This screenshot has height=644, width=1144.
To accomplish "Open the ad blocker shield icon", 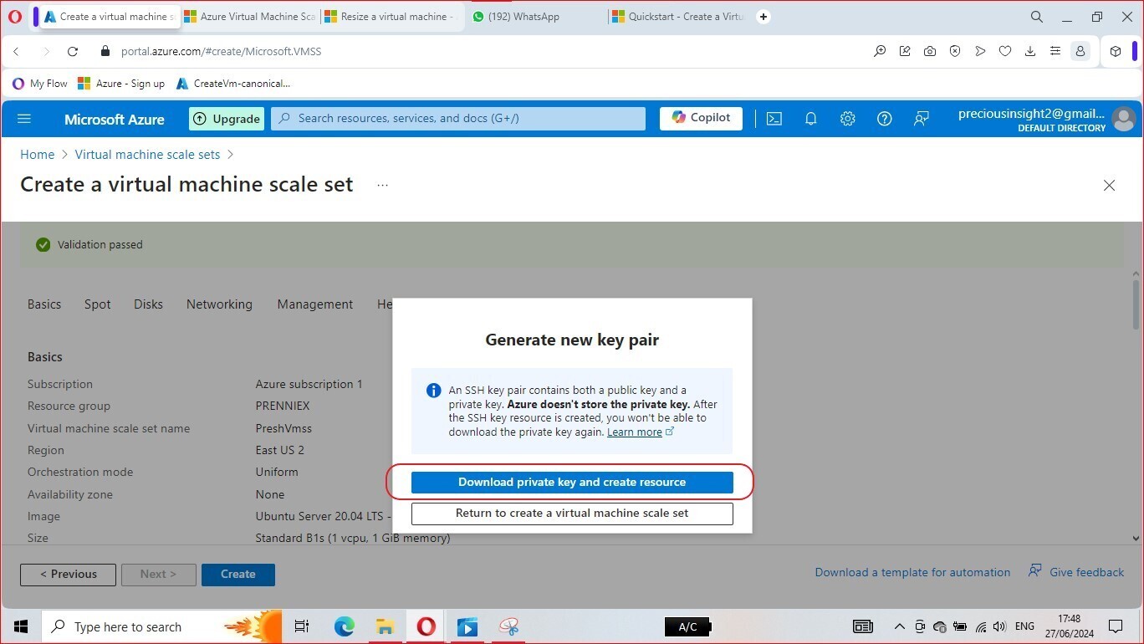I will [x=955, y=51].
